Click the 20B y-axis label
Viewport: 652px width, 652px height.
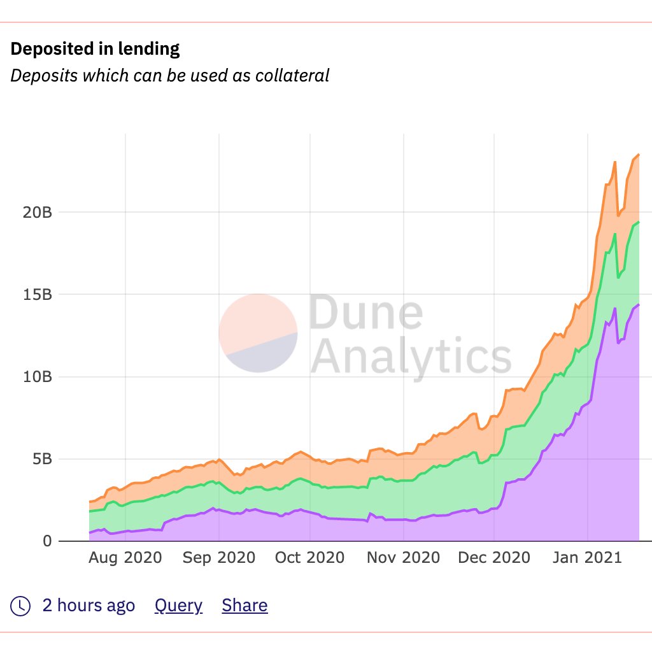click(38, 213)
